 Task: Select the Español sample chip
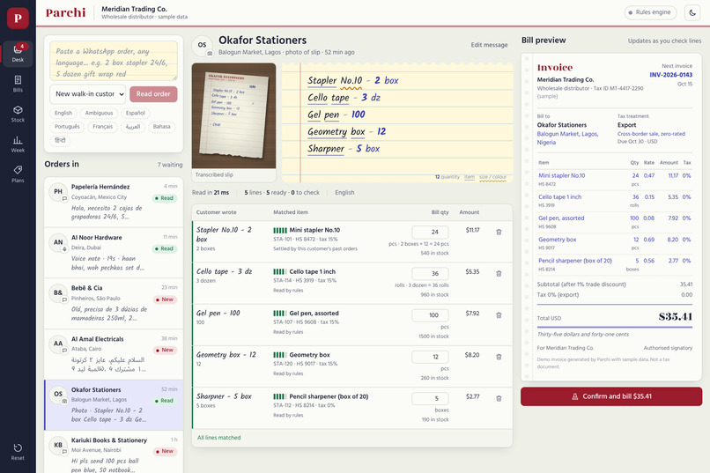pyautogui.click(x=136, y=113)
